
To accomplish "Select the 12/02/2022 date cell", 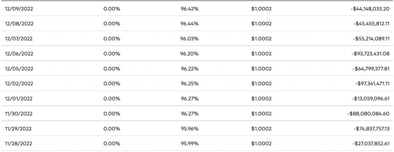I will 19,84.
